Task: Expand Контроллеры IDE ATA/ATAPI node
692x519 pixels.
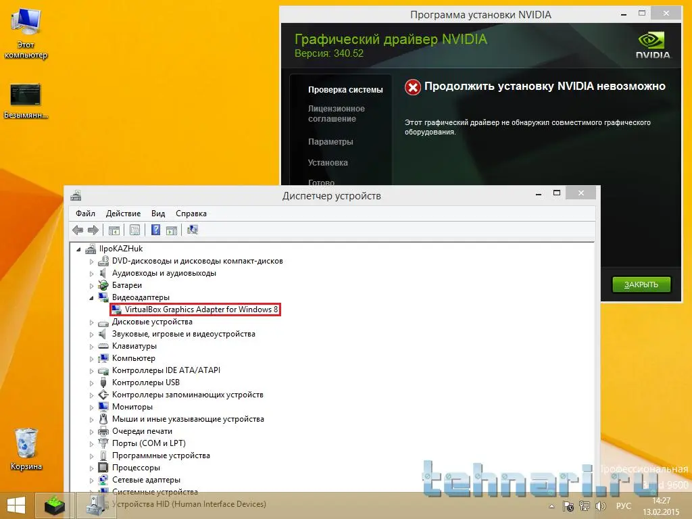Action: point(92,371)
